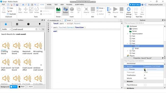Click the Toolbox search input field
The width and height of the screenshot is (166, 93).
(24, 29)
